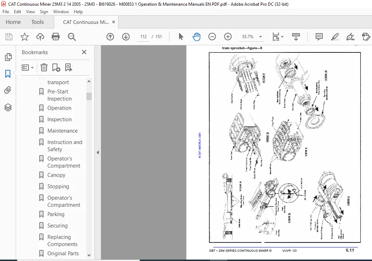Image resolution: width=372 pixels, height=261 pixels.
Task: Open the arrow beside the fit page tool
Action: [282, 37]
